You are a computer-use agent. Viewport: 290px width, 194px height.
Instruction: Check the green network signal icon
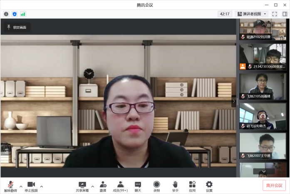23,14
